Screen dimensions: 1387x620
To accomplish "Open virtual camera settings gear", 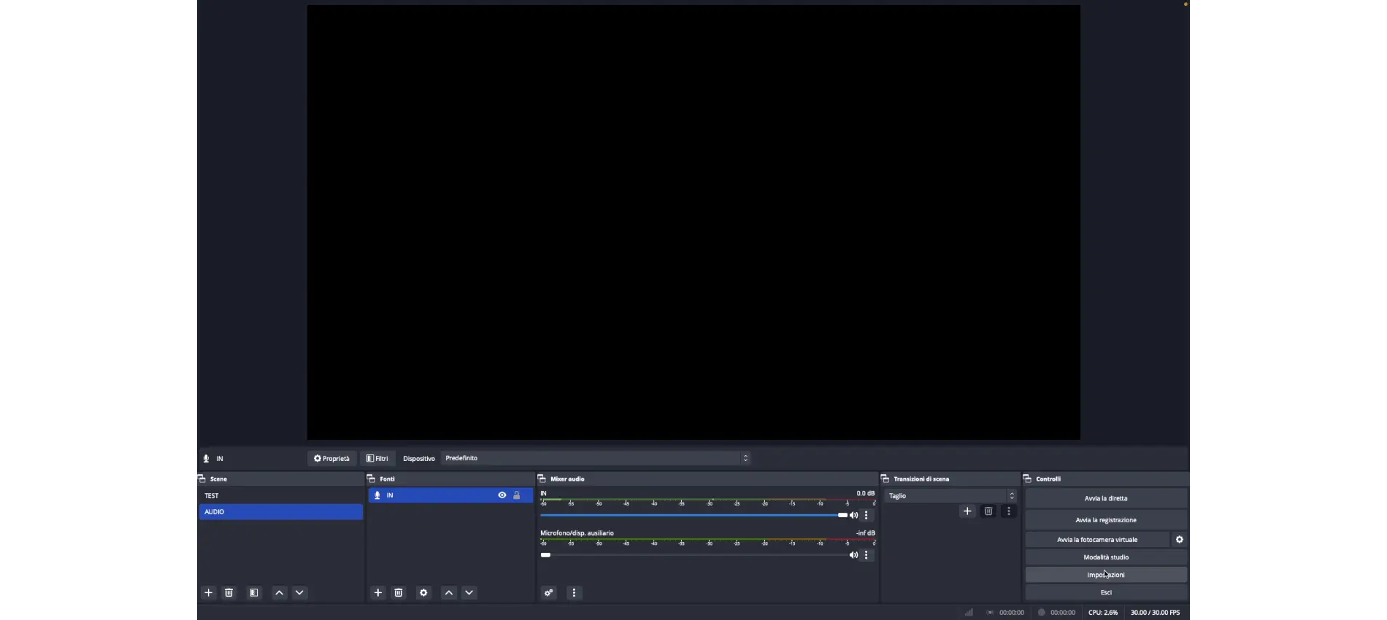I will pyautogui.click(x=1180, y=540).
